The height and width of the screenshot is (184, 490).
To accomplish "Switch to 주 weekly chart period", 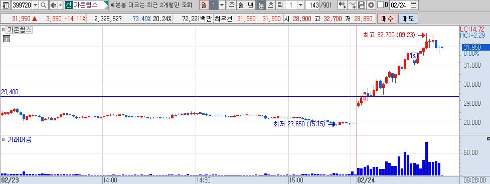I will pyautogui.click(x=232, y=5).
